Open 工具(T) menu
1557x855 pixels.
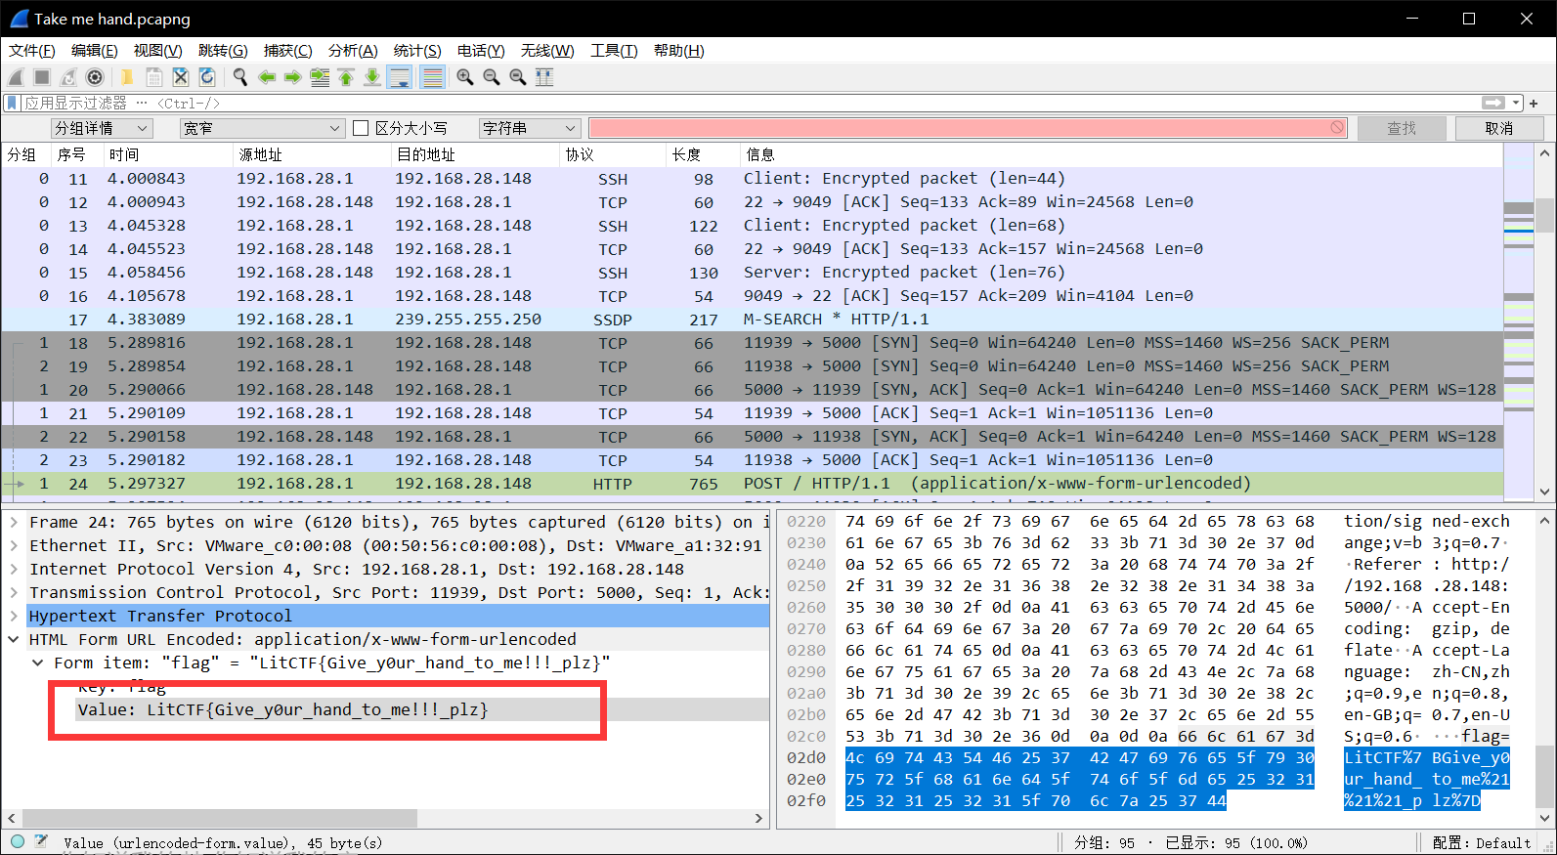coord(614,51)
